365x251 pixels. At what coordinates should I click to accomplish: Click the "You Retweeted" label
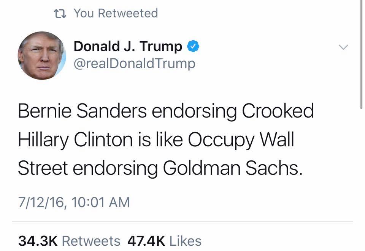pyautogui.click(x=116, y=13)
